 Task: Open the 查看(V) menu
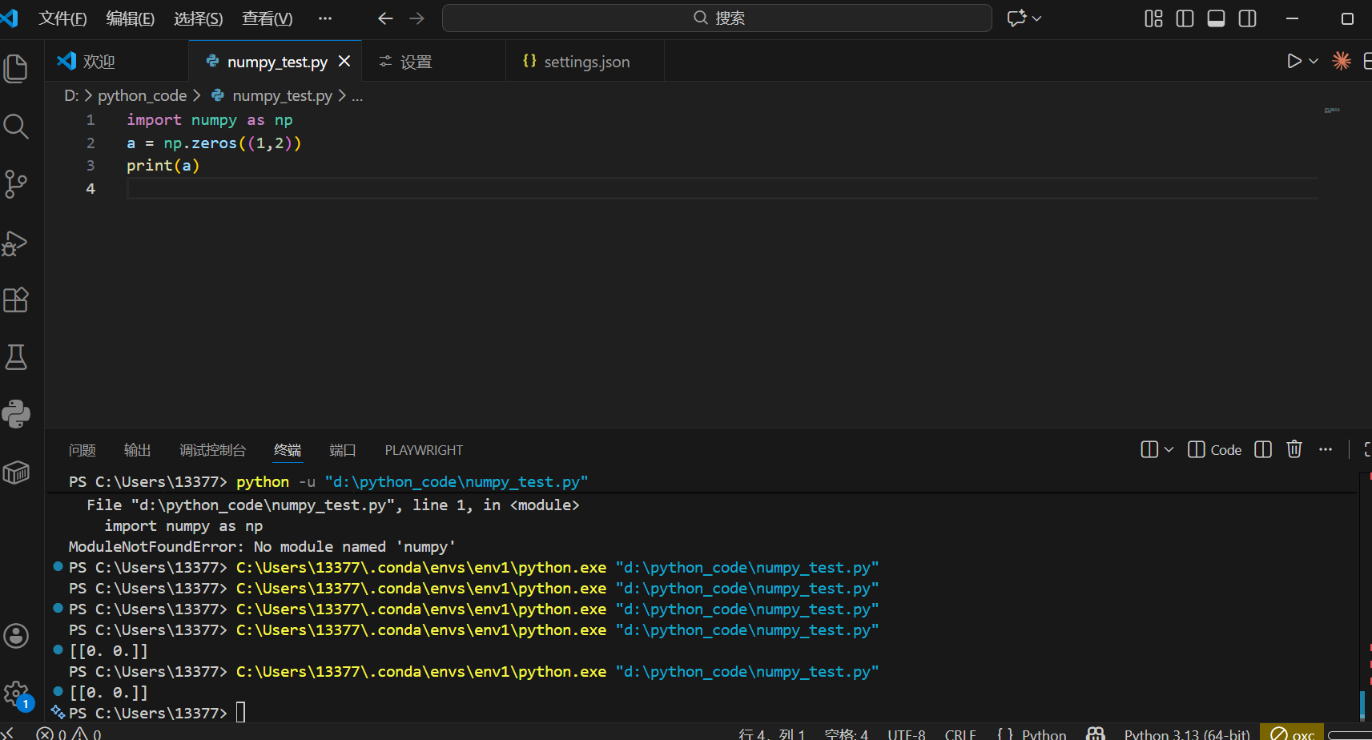(x=268, y=18)
